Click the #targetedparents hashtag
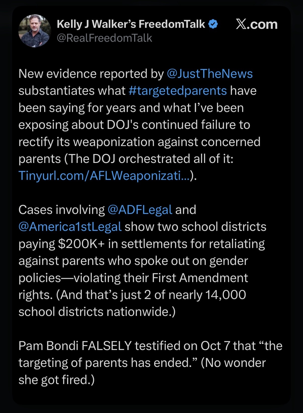The width and height of the screenshot is (303, 413). [178, 91]
